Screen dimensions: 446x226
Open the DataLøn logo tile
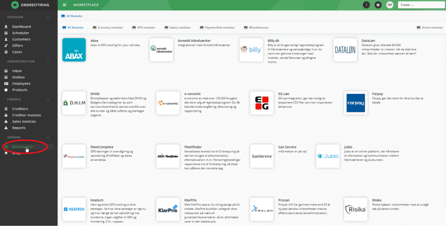pos(345,49)
